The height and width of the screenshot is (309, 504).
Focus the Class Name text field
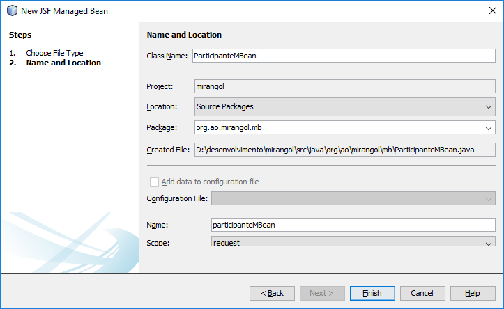pos(344,56)
